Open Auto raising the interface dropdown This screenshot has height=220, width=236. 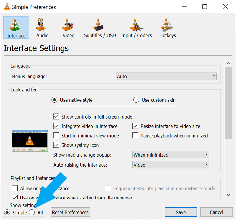click(x=171, y=165)
